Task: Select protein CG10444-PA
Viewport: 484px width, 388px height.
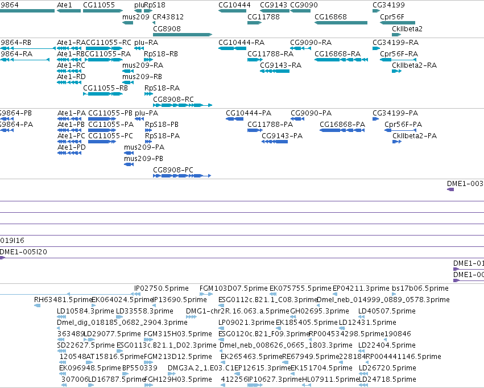Action: tap(249, 113)
